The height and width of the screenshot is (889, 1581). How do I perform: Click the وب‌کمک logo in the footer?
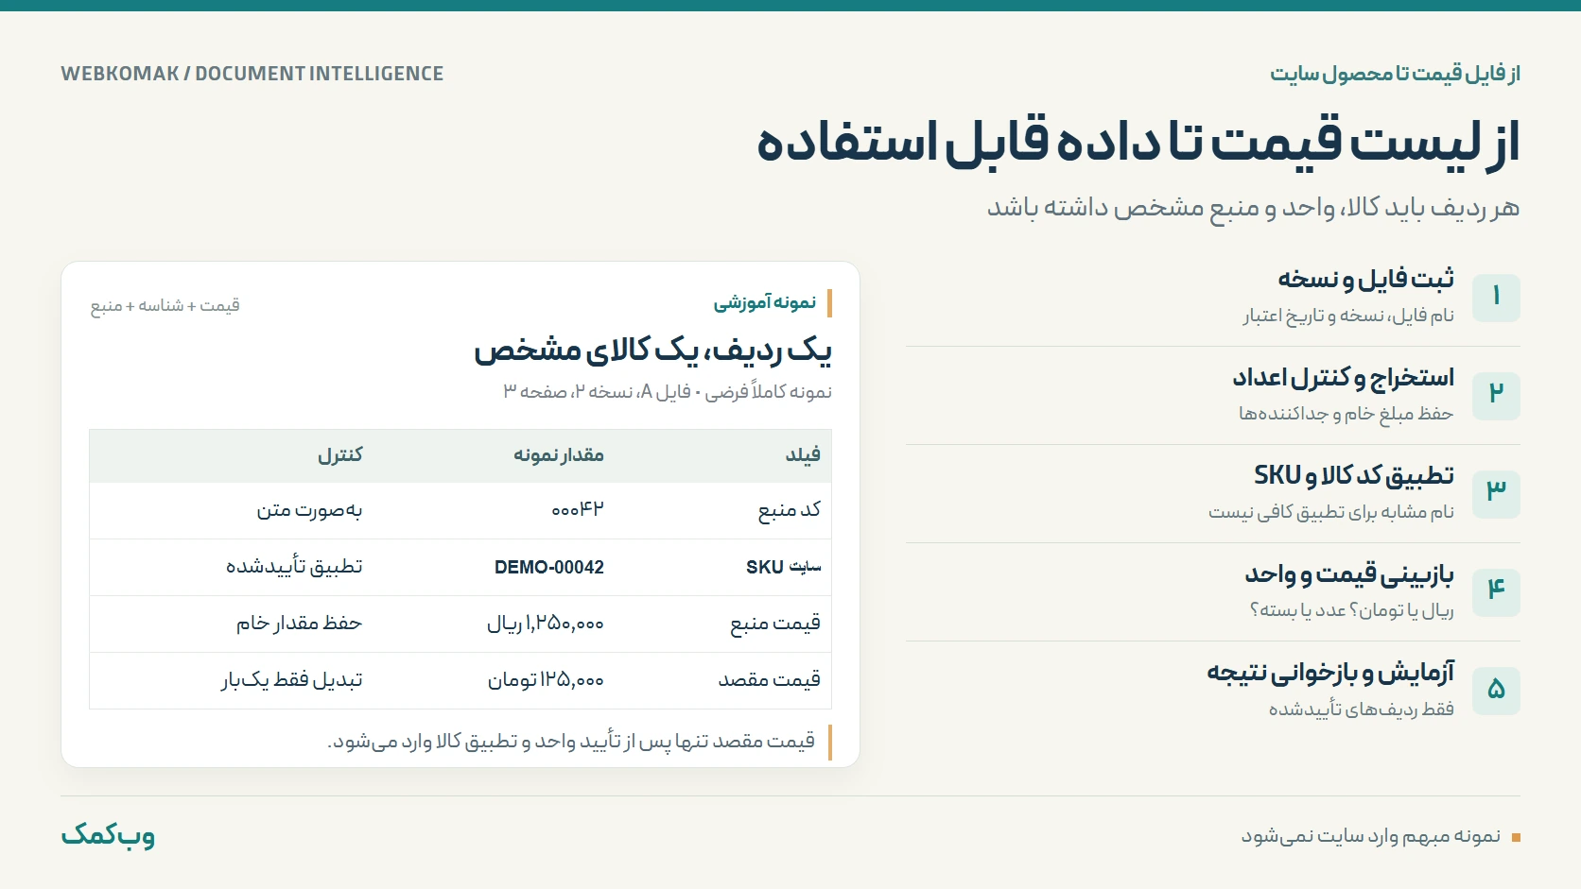[x=108, y=835]
